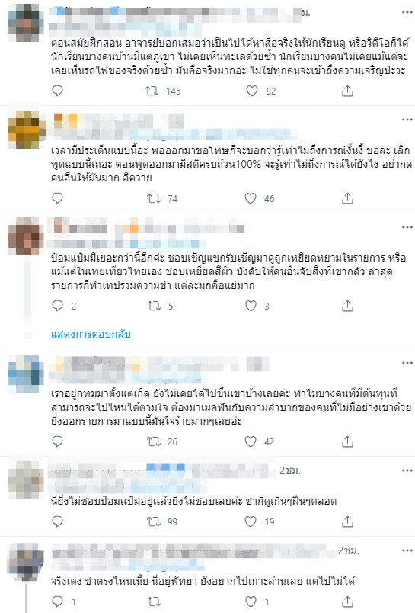
Task: Open reply on tweet with 2 replies
Action: point(57,306)
